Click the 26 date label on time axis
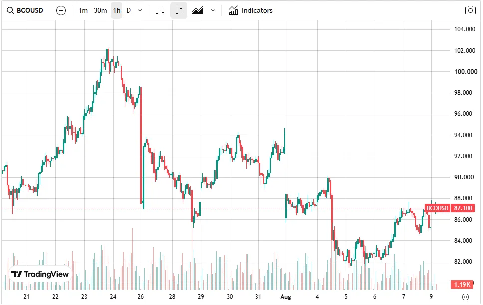 141,297
